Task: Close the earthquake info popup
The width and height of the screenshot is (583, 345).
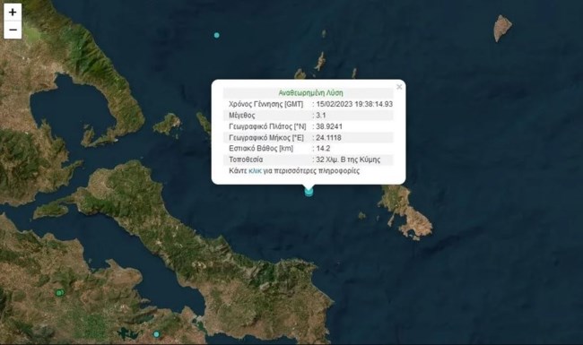Action: point(399,87)
